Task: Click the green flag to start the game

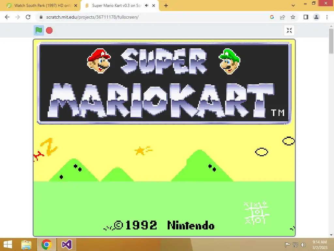Action: (x=39, y=30)
